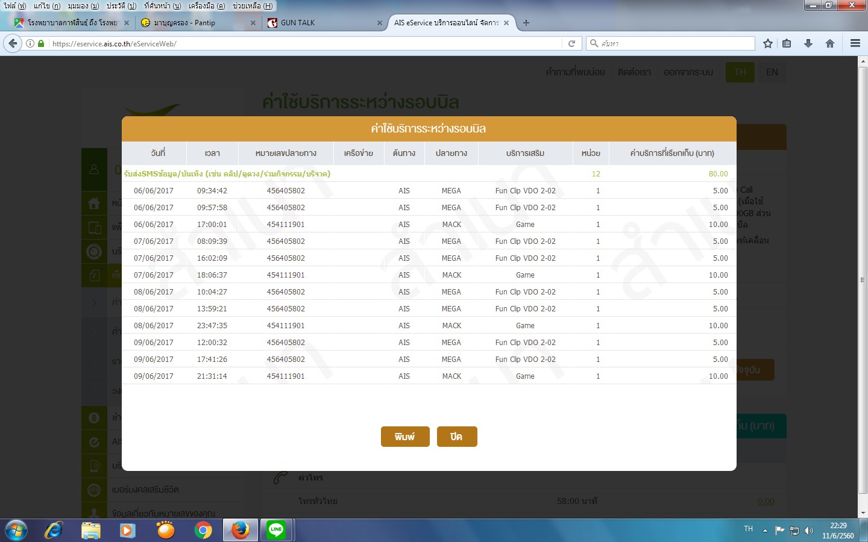Switch to the GUN TALK tab
The image size is (868, 542).
click(x=324, y=23)
